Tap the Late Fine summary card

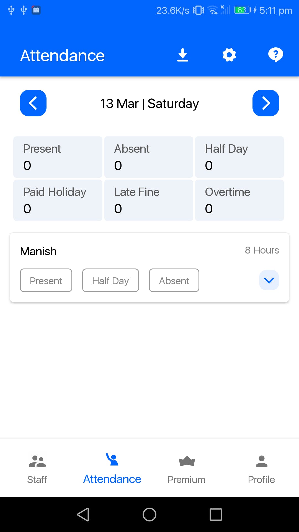coord(149,200)
